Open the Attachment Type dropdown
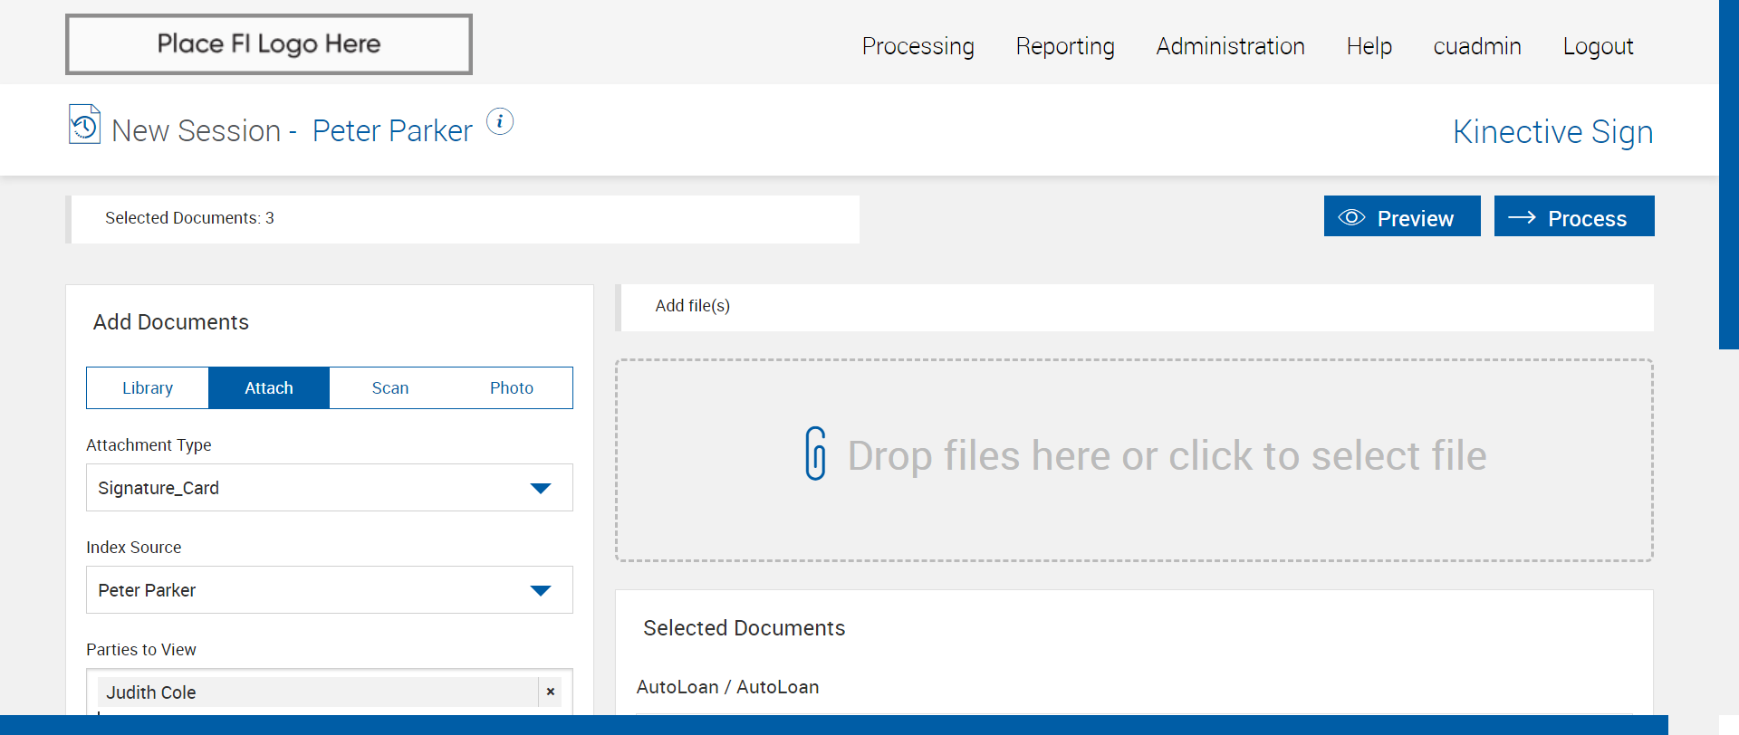The image size is (1739, 735). 329,488
